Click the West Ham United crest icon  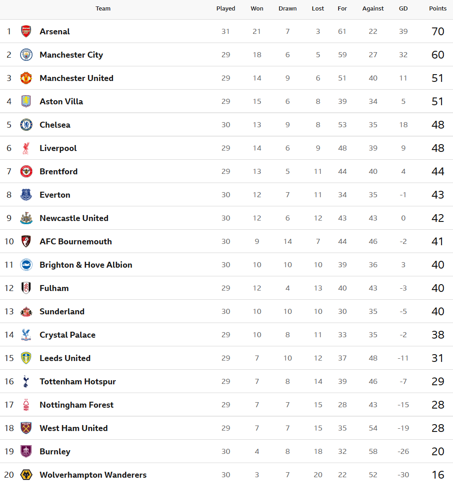click(26, 428)
